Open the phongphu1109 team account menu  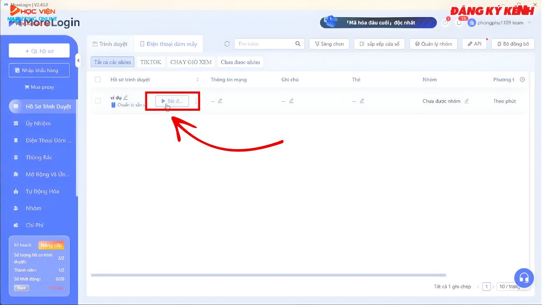click(x=496, y=23)
